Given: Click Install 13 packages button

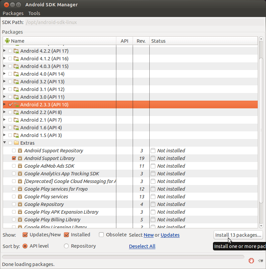Looking at the screenshot, I should pyautogui.click(x=238, y=235).
